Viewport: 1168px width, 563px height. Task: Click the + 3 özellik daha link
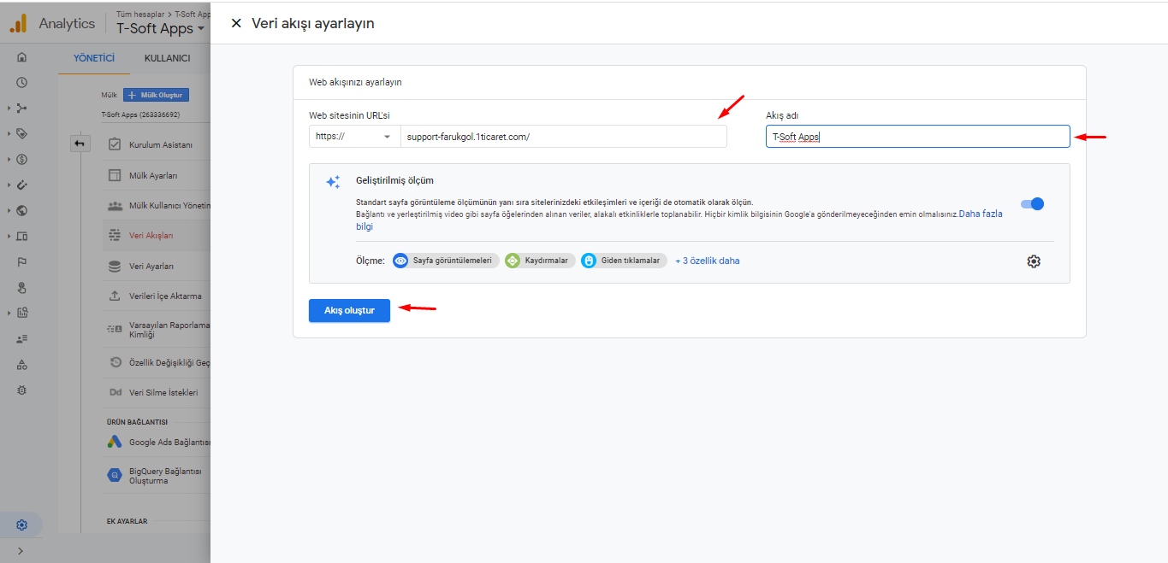pyautogui.click(x=708, y=261)
